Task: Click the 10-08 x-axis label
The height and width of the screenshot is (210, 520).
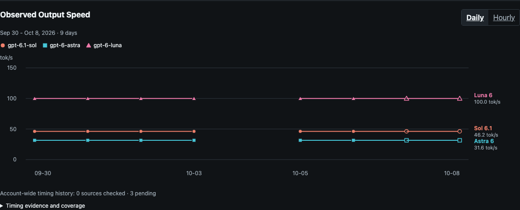Action: 452,173
